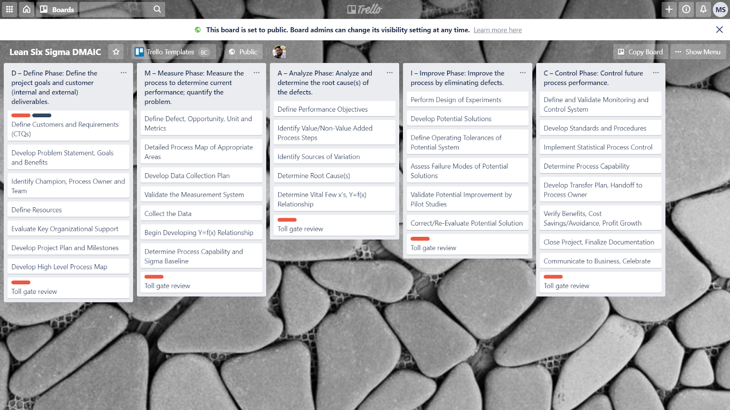Open Determine Vital Few x's card

tap(334, 199)
